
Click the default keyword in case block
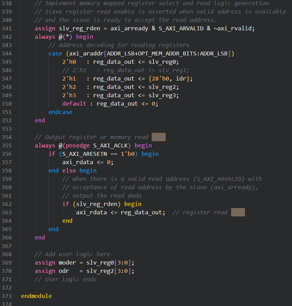point(74,104)
